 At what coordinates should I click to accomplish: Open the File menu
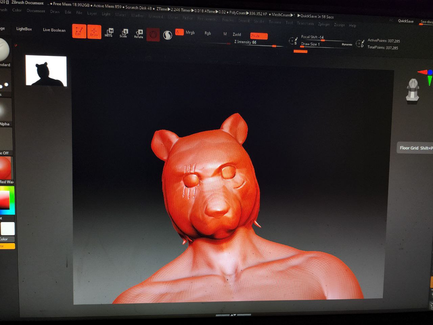pos(79,13)
